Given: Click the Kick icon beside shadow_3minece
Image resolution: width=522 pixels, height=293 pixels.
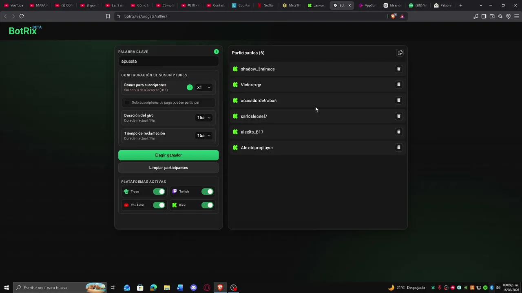Looking at the screenshot, I should pyautogui.click(x=235, y=69).
